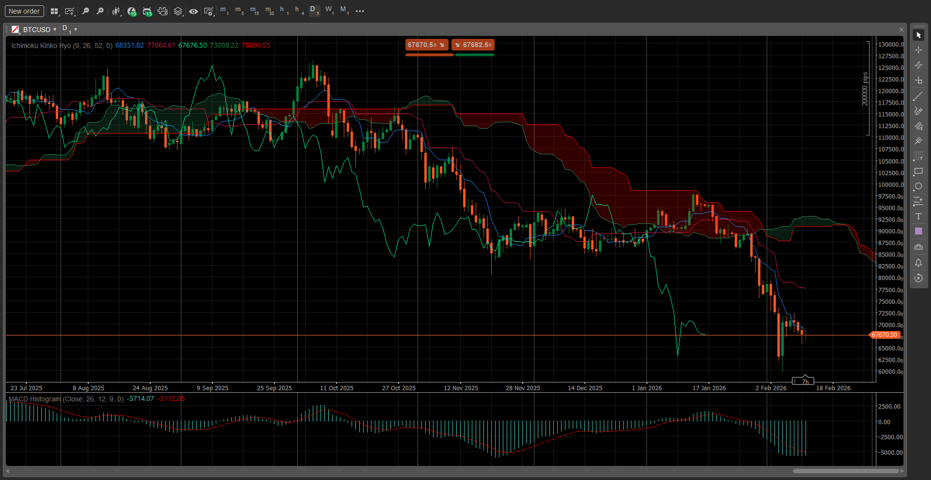Screen dimensions: 931x480
Task: Open cBots icon with badge 13
Action: (x=147, y=11)
